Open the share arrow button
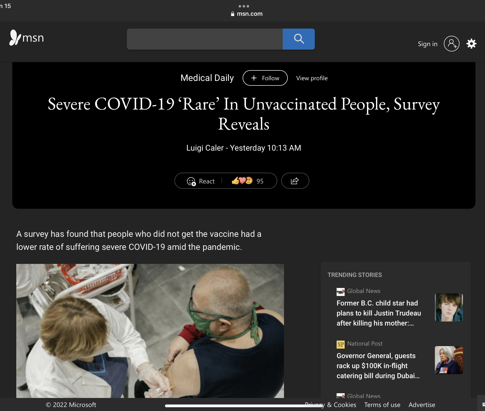Image resolution: width=485 pixels, height=411 pixels. tap(295, 181)
